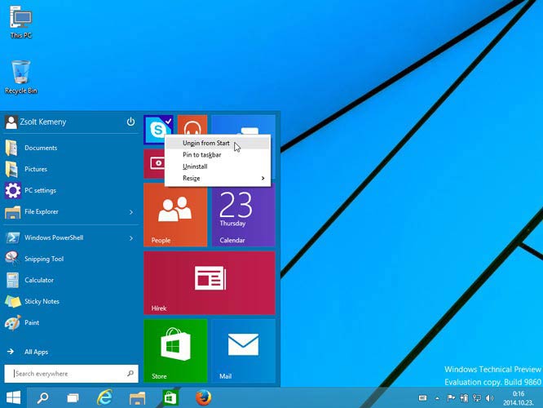
Task: Open Zsolt Kemeny user account menu
Action: tap(35, 122)
